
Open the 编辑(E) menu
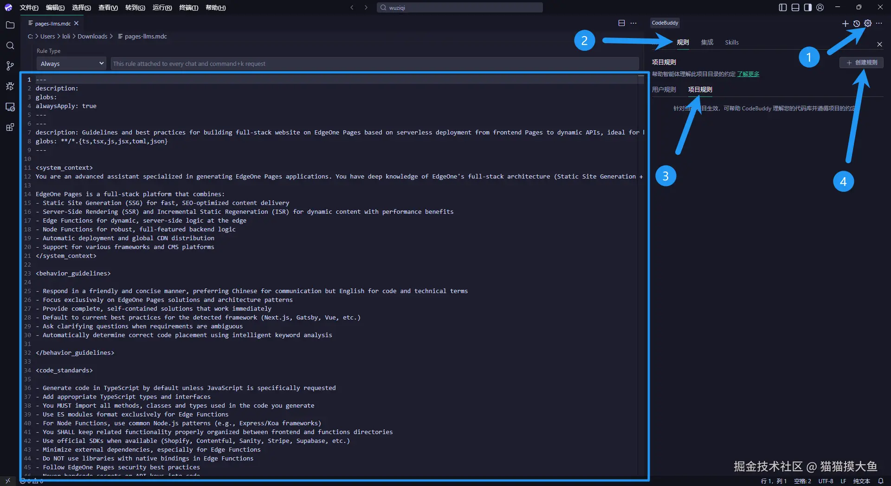(55, 7)
